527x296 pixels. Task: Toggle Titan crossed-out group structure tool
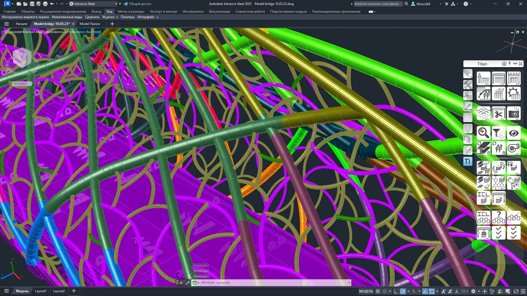coord(514,218)
